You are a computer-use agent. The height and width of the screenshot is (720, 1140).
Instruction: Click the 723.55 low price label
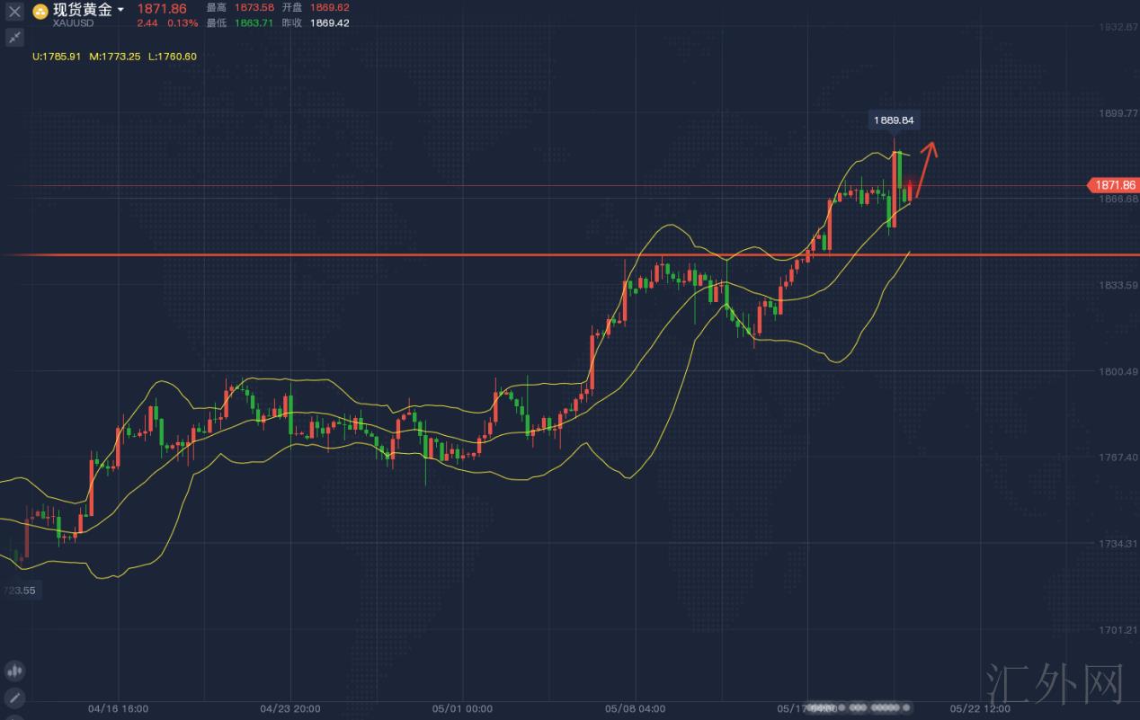point(18,591)
